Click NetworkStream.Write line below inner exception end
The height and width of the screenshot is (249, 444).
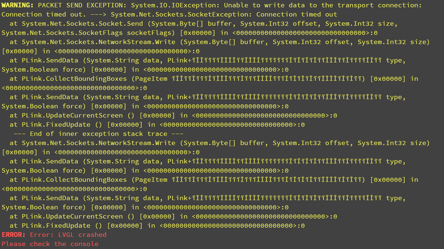216,148
